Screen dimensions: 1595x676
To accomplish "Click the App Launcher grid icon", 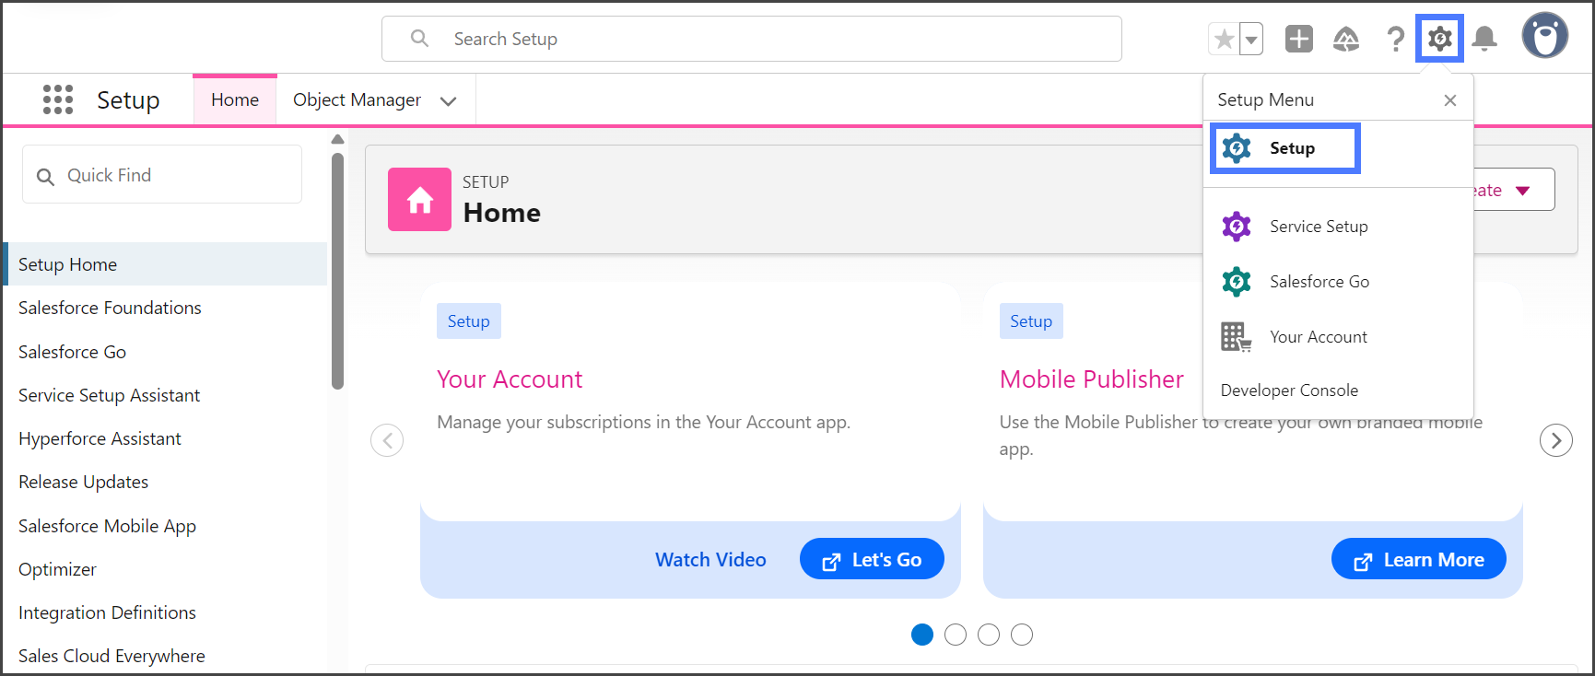I will pyautogui.click(x=58, y=99).
